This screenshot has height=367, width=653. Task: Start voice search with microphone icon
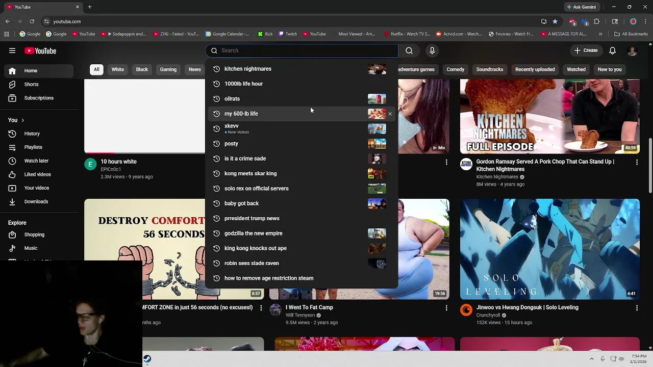(x=432, y=50)
